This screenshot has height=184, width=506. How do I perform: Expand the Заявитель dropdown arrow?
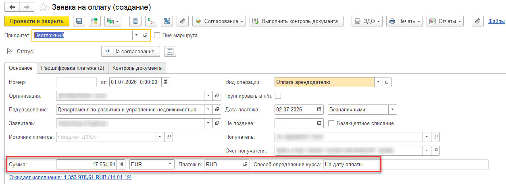[x=208, y=123]
